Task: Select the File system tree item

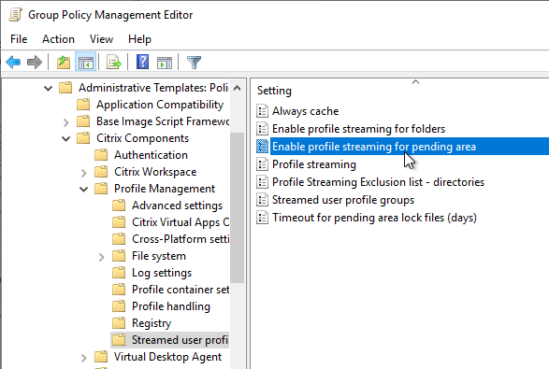Action: 159,256
